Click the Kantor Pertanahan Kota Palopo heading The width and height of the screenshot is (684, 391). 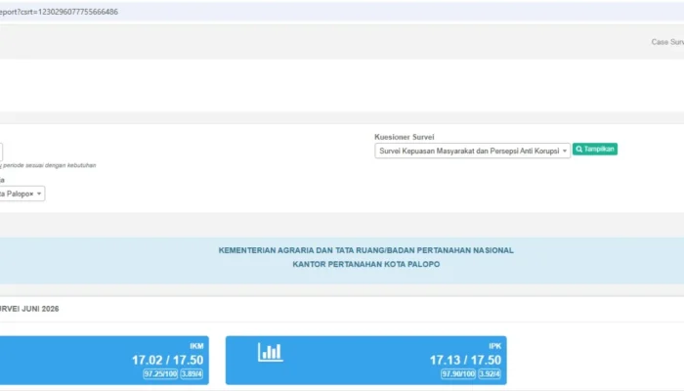click(x=366, y=265)
